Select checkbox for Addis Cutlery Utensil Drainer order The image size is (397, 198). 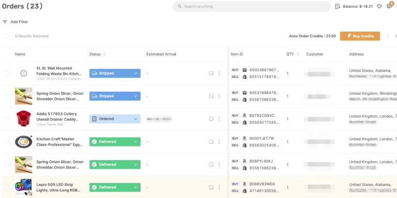click(7, 119)
